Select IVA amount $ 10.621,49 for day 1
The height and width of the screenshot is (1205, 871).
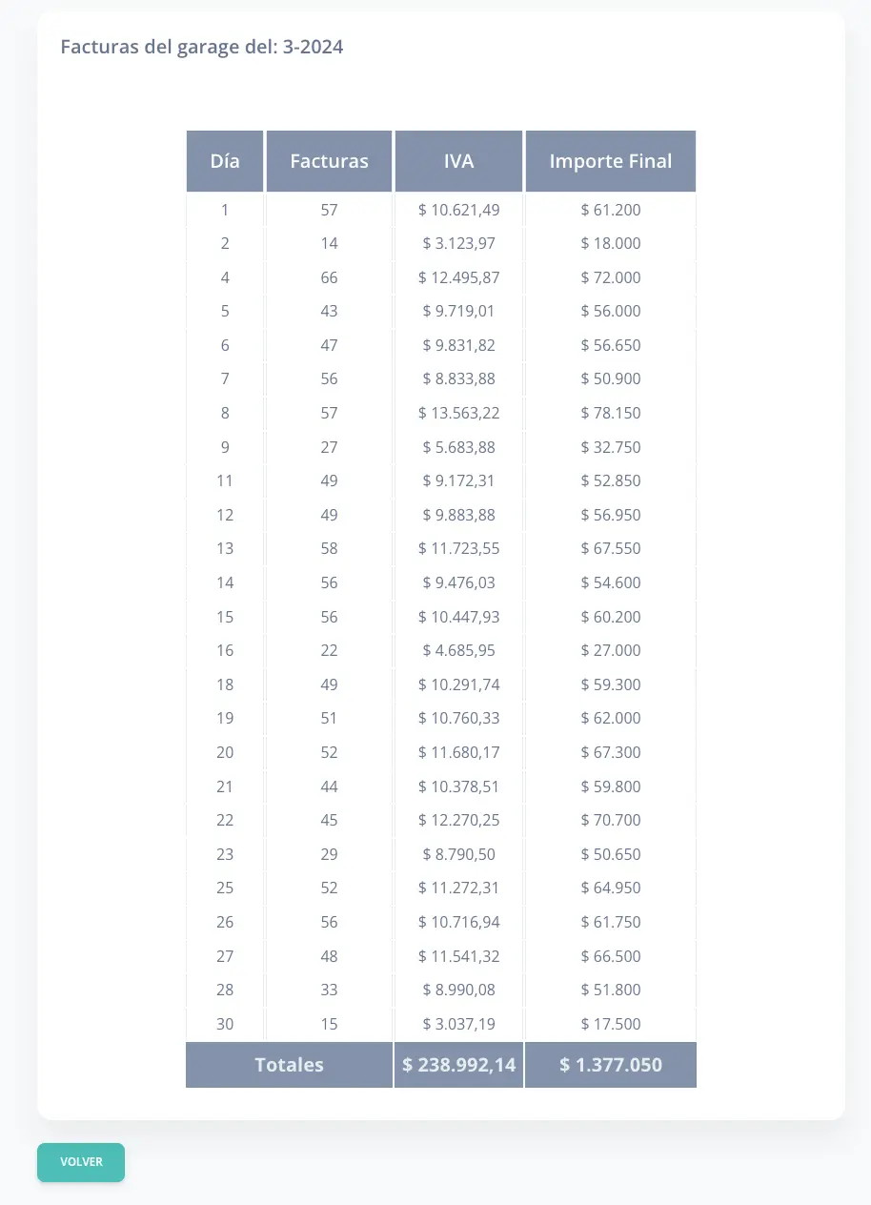pos(458,210)
